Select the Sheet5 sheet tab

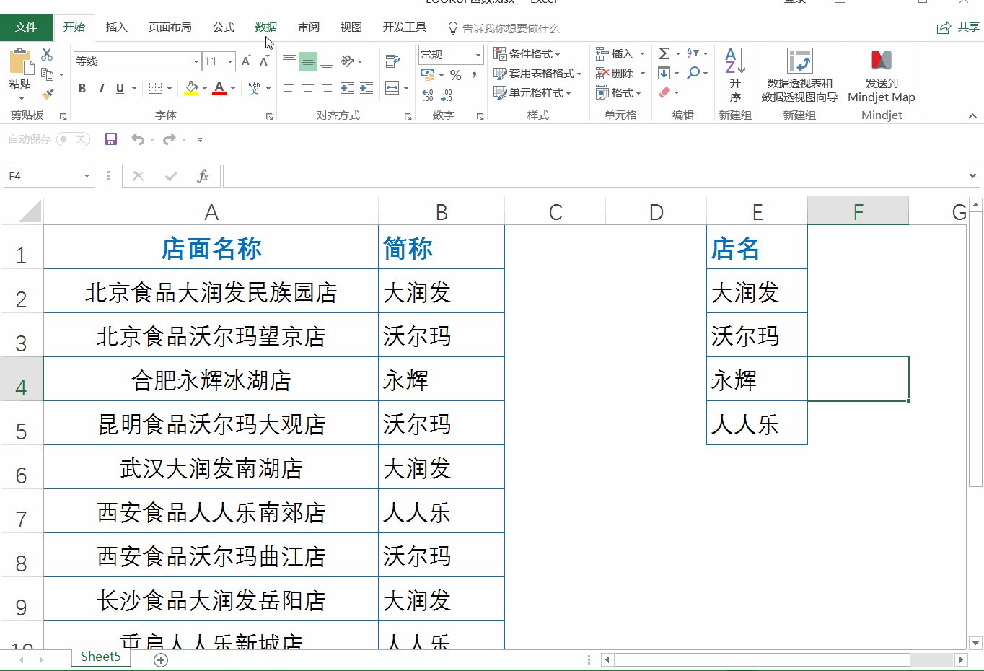coord(100,657)
